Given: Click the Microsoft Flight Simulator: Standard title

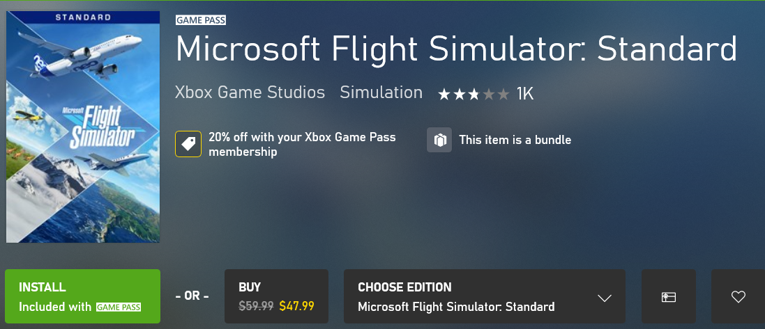Looking at the screenshot, I should point(456,50).
